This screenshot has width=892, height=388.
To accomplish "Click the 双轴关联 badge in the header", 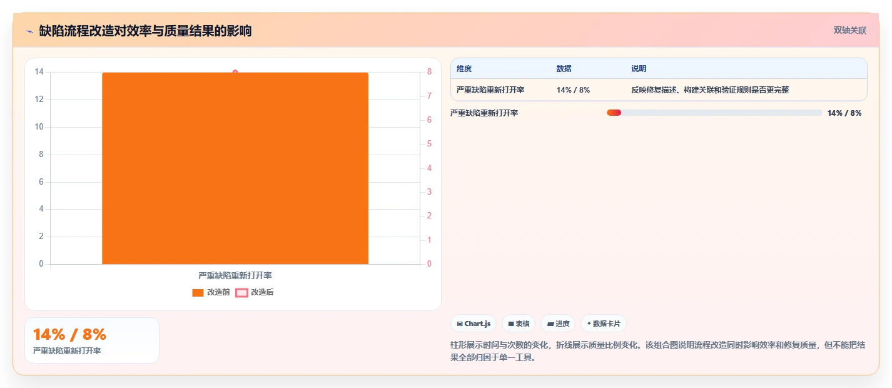I will tap(850, 30).
